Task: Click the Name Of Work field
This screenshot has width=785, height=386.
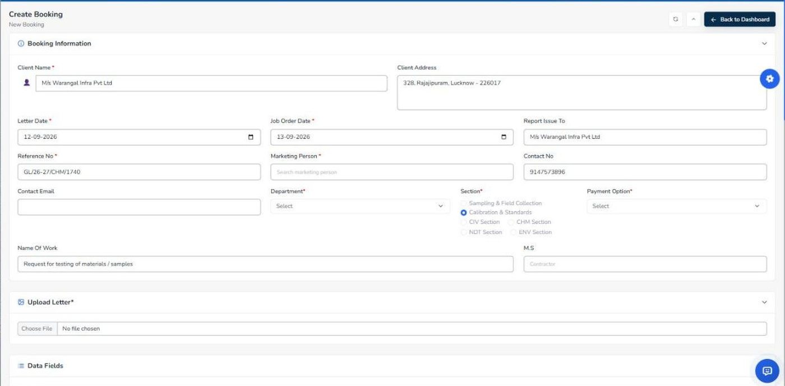Action: point(265,264)
